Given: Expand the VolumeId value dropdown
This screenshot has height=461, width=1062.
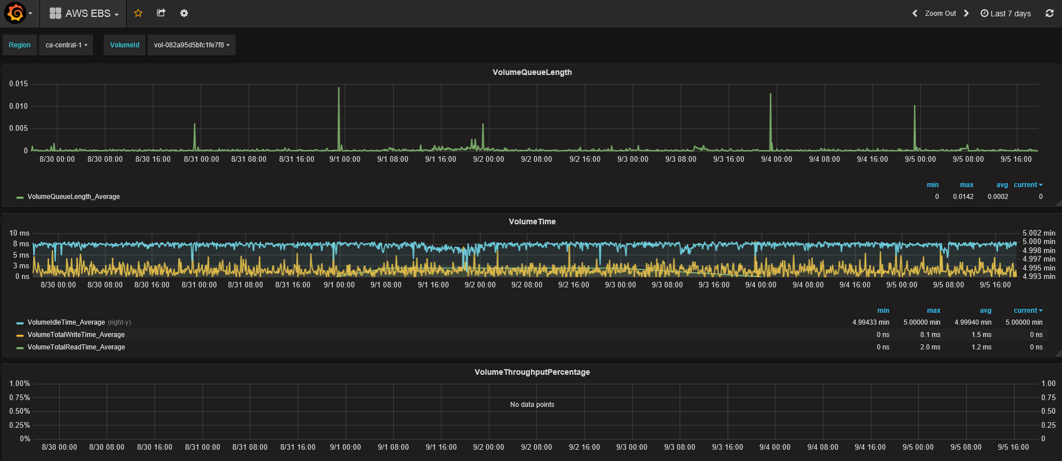Looking at the screenshot, I should 192,45.
